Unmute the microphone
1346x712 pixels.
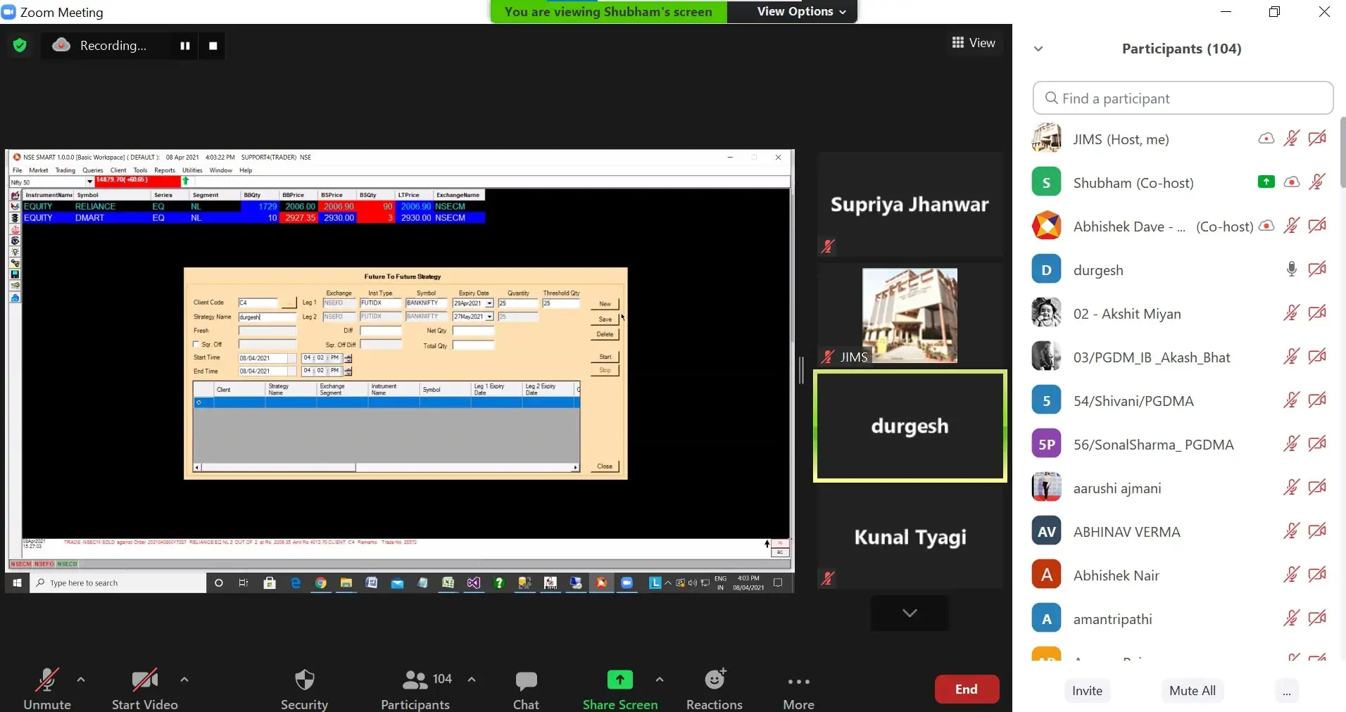tap(46, 689)
